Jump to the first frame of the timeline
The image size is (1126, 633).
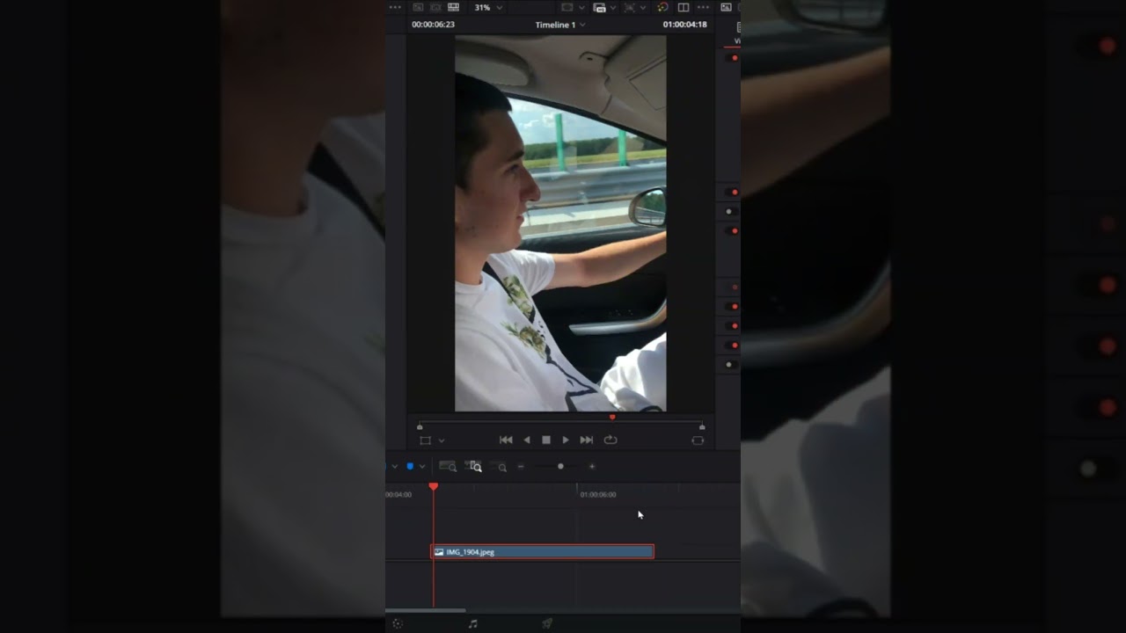point(506,440)
